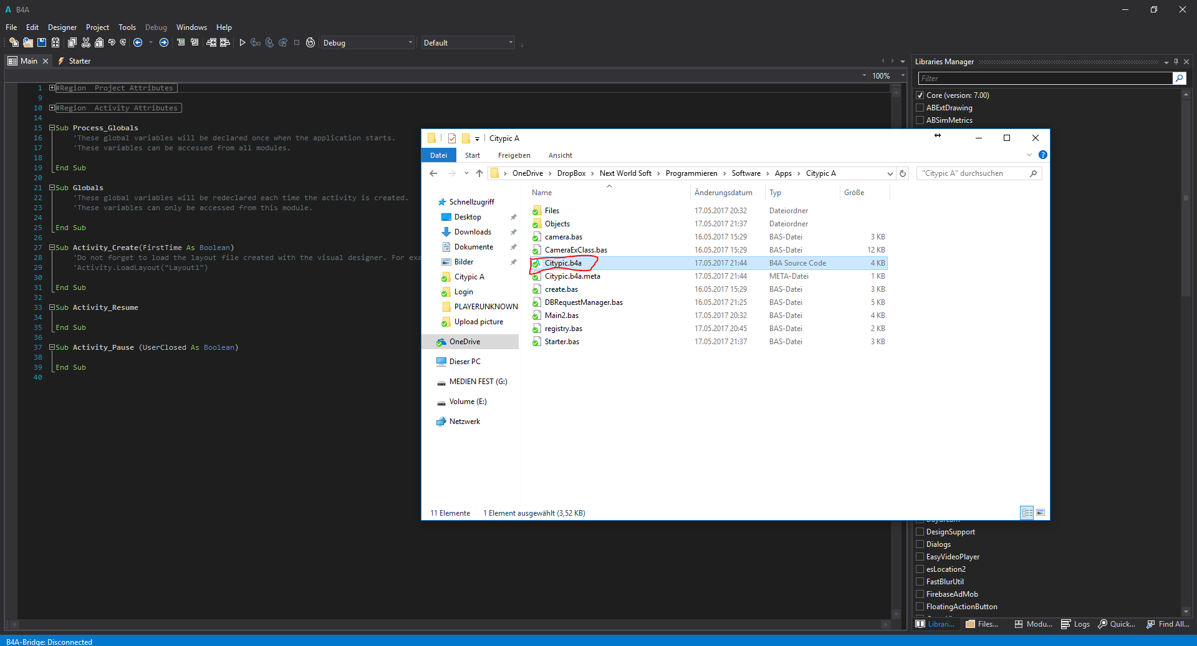
Task: Click the Navigate Forward arrow icon
Action: point(164,42)
